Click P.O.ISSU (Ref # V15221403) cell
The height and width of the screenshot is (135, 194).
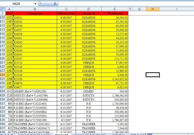tap(35, 103)
